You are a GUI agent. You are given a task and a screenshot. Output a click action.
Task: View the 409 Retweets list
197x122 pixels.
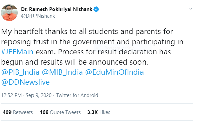18,112
